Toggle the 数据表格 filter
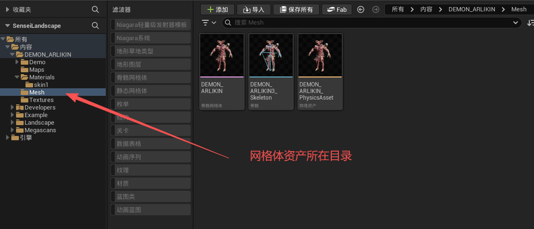Viewport: 534px width, 229px height. (151, 144)
